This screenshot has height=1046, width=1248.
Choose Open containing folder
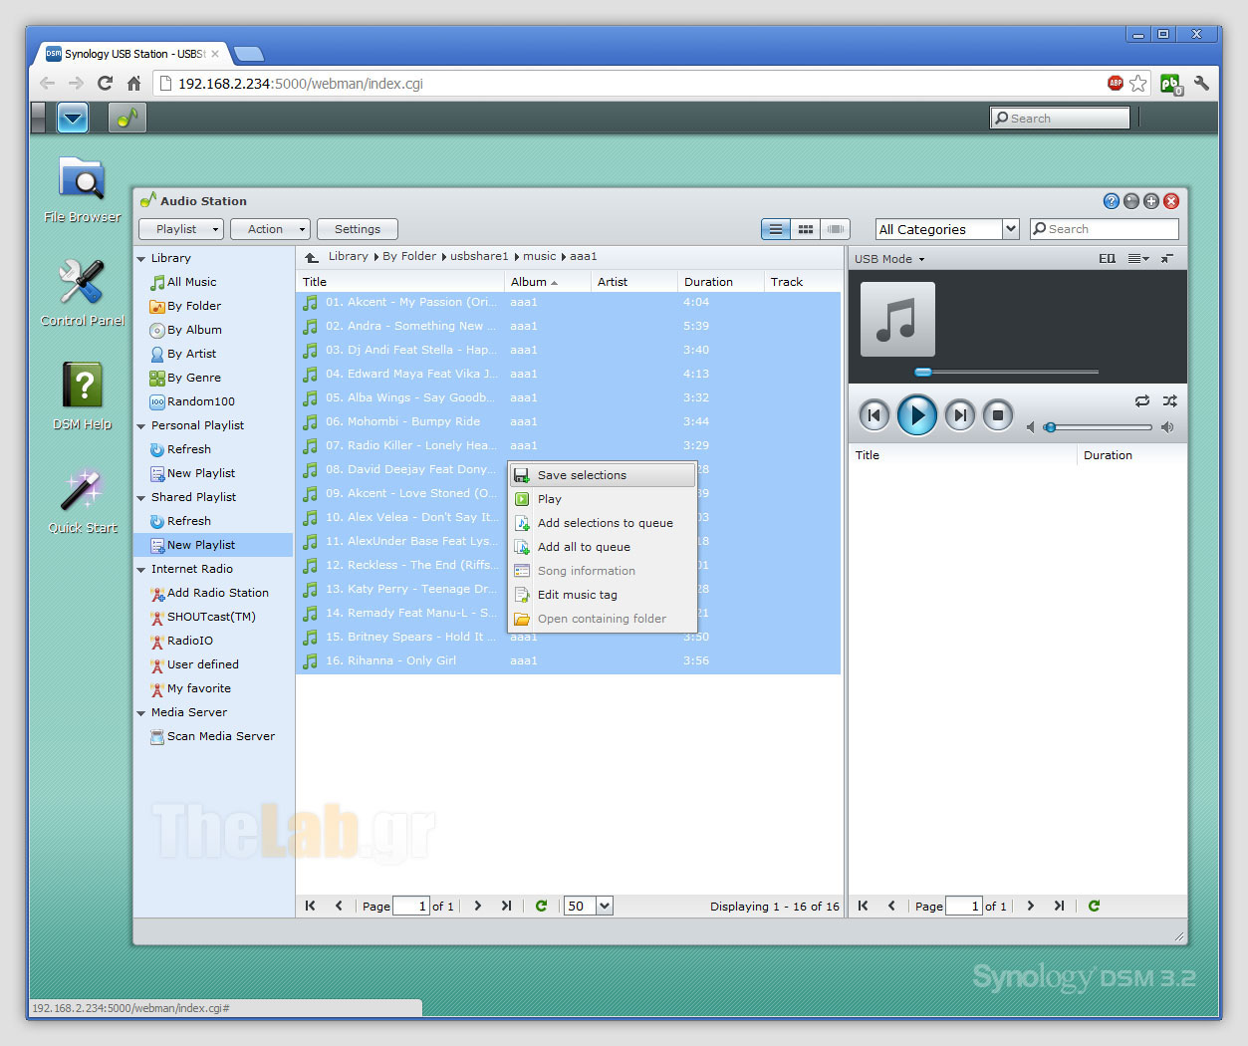[x=602, y=619]
